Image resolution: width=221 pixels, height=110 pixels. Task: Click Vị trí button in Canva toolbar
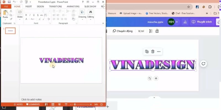(141, 31)
